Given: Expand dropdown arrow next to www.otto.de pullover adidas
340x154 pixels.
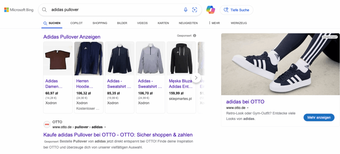Looking at the screenshot, I should (x=105, y=127).
